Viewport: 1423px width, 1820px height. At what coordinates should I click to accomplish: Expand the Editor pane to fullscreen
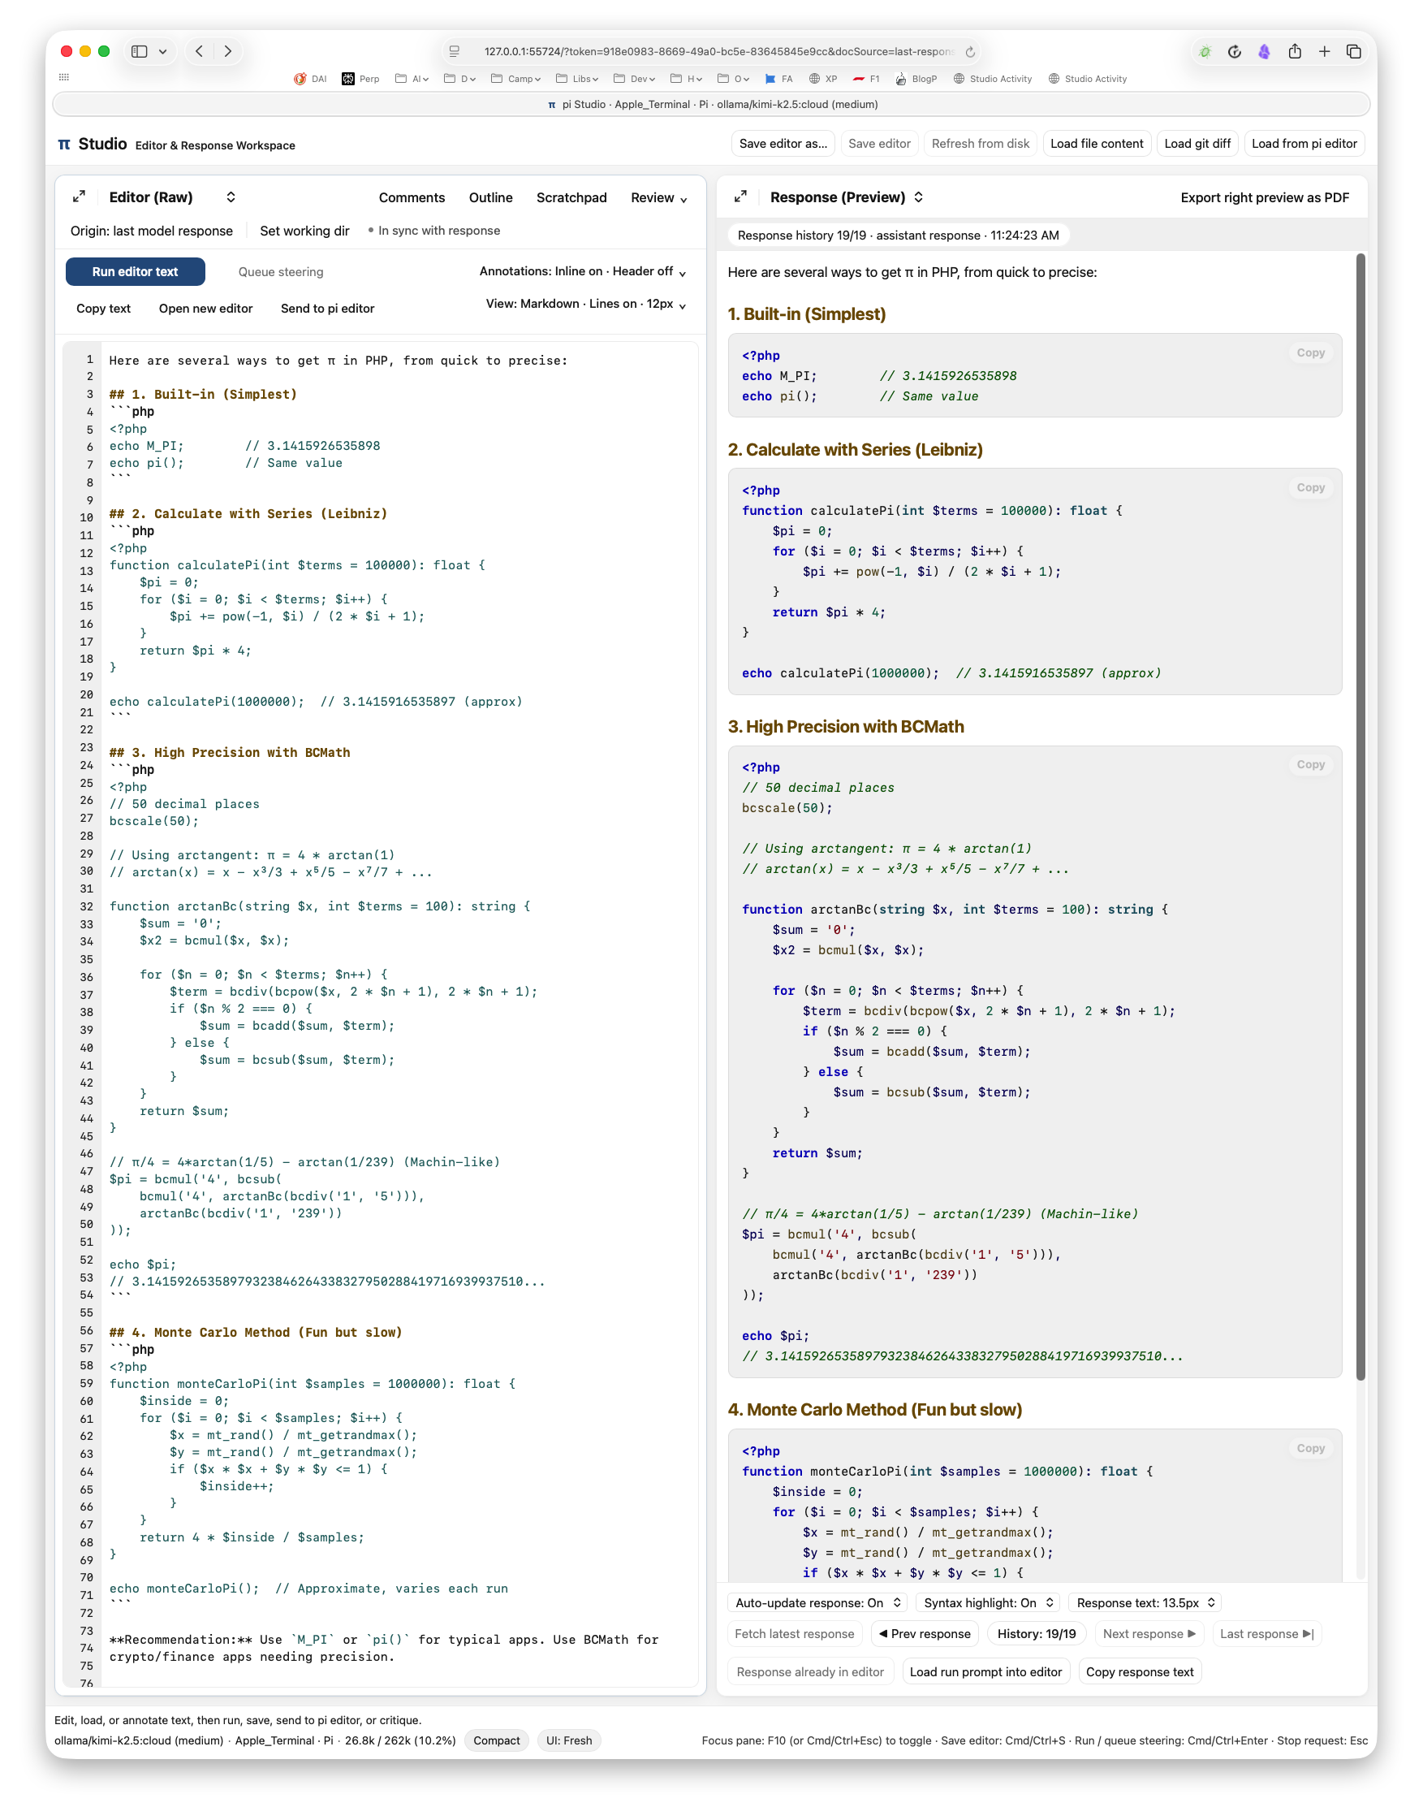pos(78,197)
